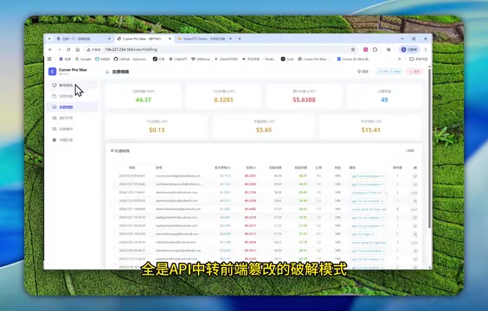The image size is (488, 311).
Task: Open the apps grid in bookmarks bar
Action: click(49, 59)
